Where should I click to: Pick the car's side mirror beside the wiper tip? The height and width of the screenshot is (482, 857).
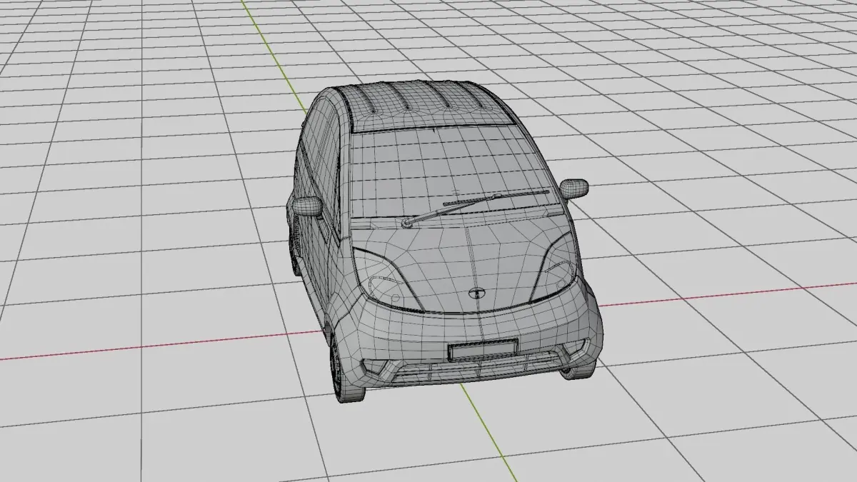573,189
